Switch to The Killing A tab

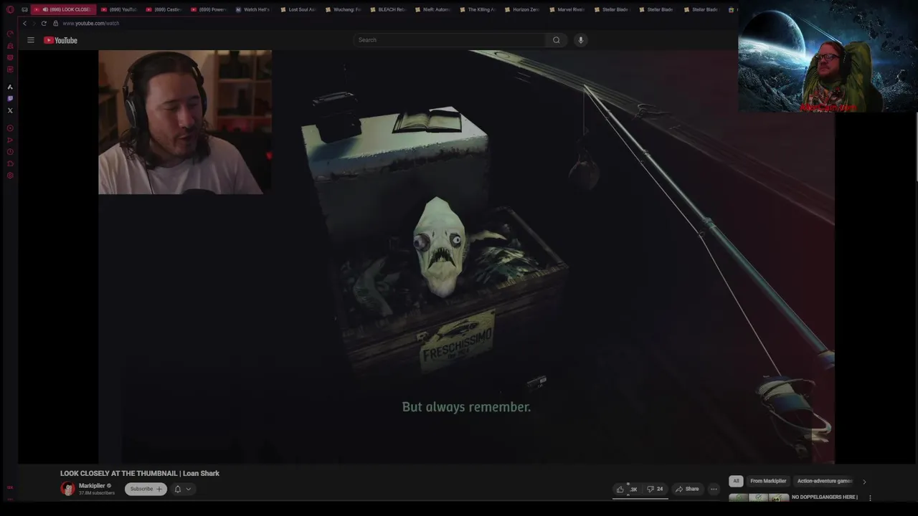pos(477,9)
